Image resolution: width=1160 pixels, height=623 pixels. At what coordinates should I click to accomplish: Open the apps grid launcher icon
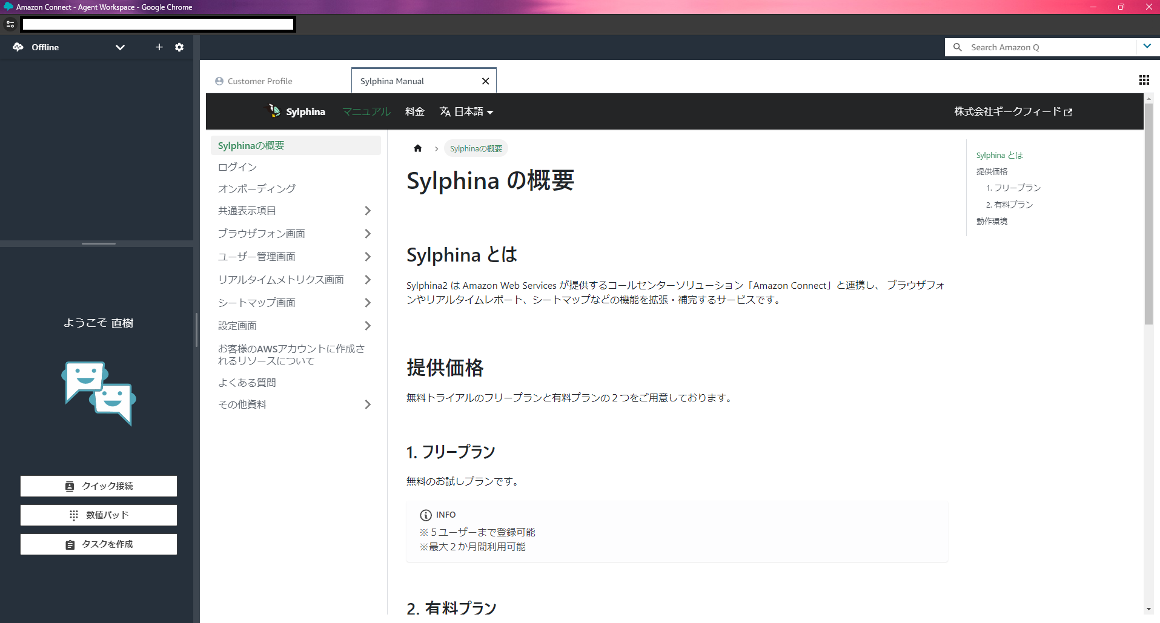pyautogui.click(x=1144, y=80)
